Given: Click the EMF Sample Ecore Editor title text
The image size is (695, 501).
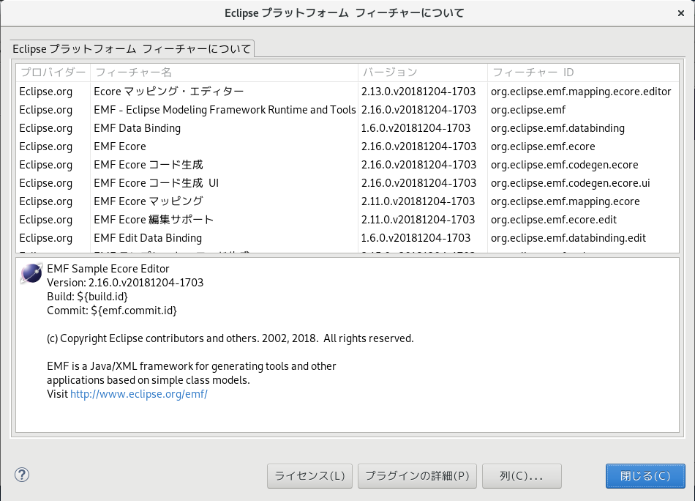Looking at the screenshot, I should tap(108, 269).
